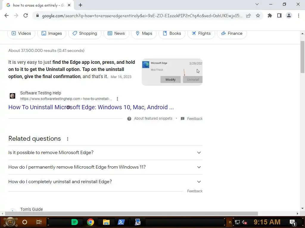305x228 pixels.
Task: Expand 'How do I completely uninstall and reinstall Edge?'
Action: tap(105, 182)
